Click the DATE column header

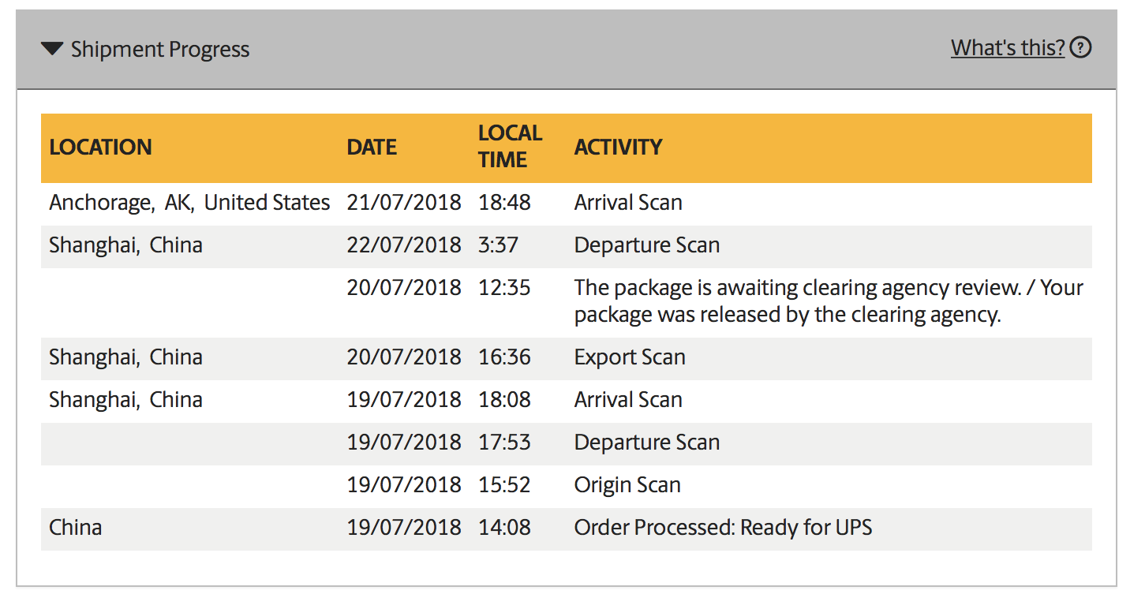pos(372,148)
